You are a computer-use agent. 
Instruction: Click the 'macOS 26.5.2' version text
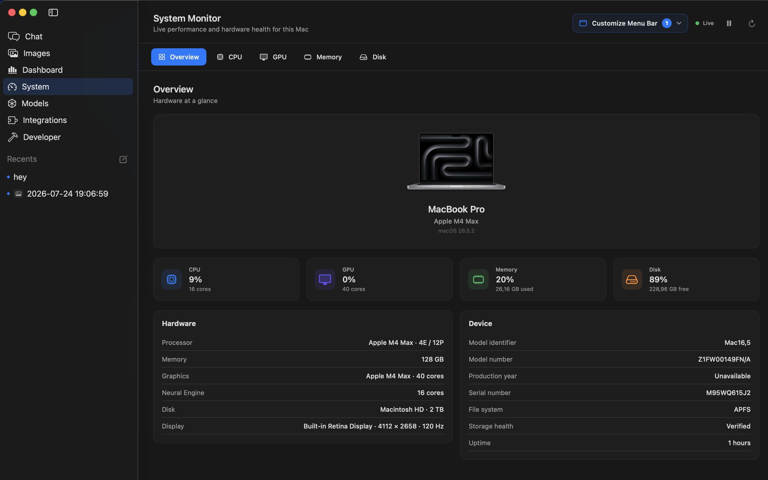[456, 231]
